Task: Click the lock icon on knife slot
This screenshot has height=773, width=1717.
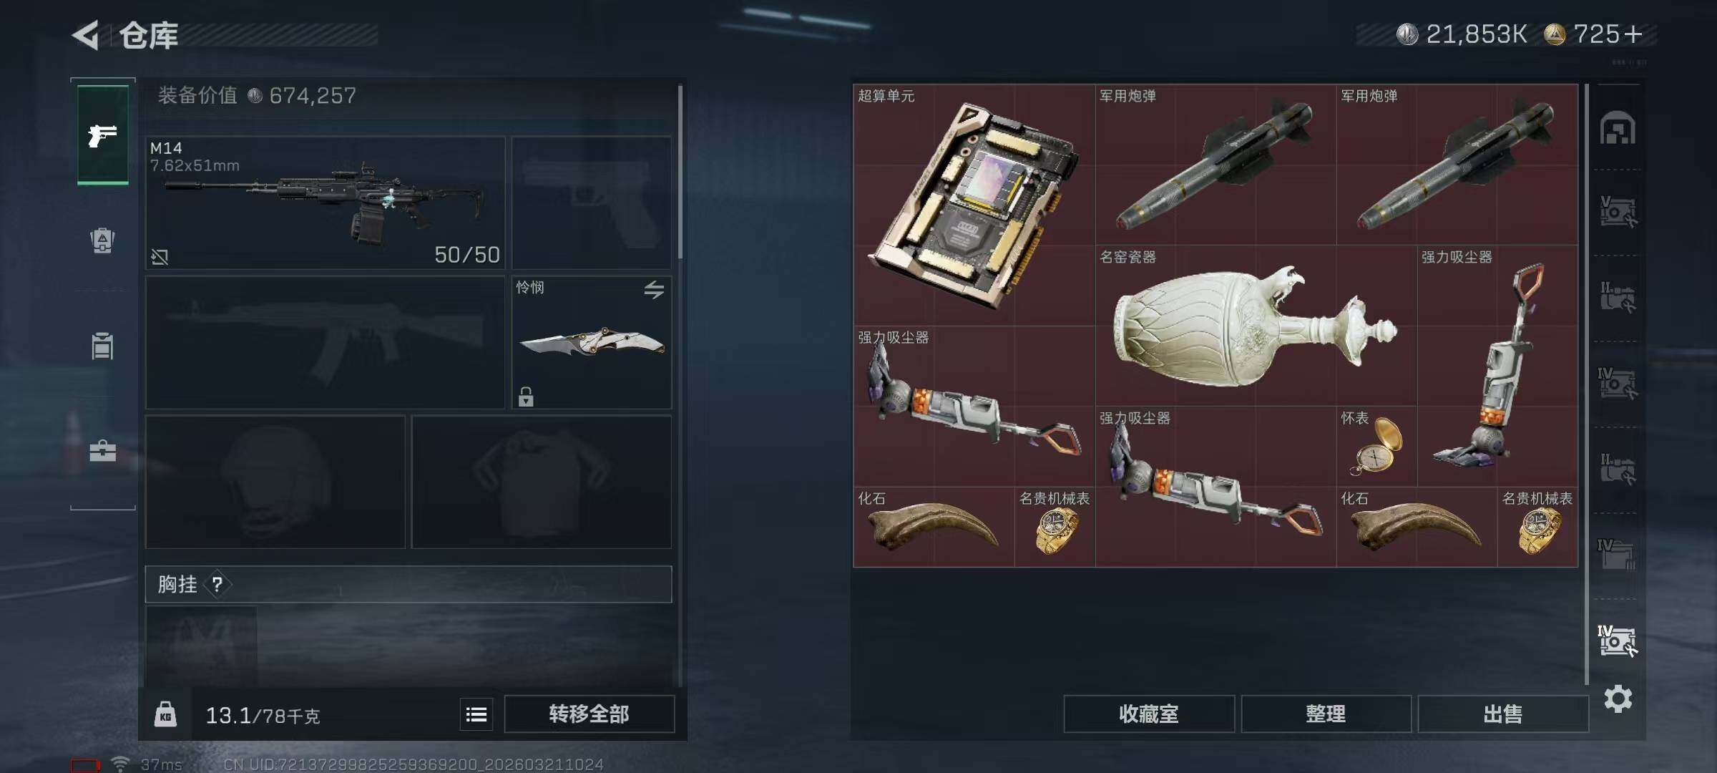Action: click(526, 397)
